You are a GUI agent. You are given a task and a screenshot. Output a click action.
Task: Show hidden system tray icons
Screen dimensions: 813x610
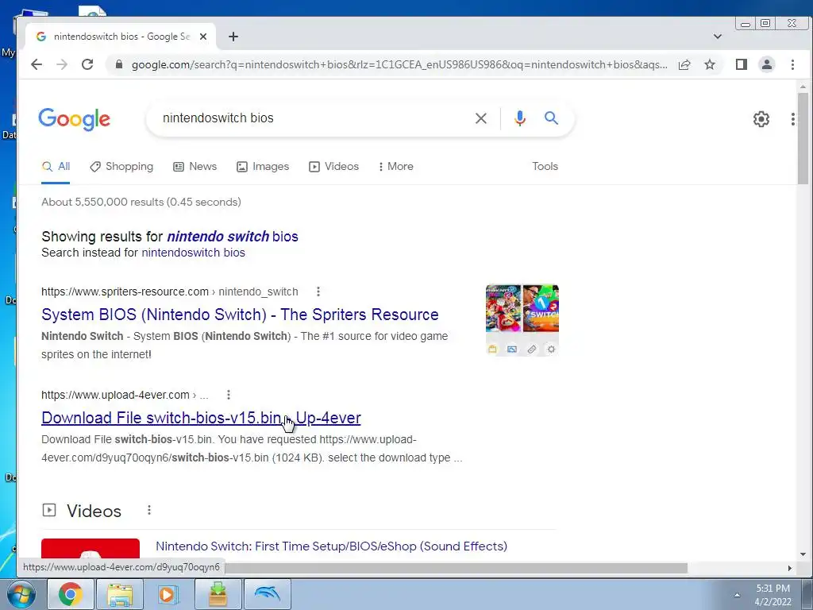tap(737, 595)
